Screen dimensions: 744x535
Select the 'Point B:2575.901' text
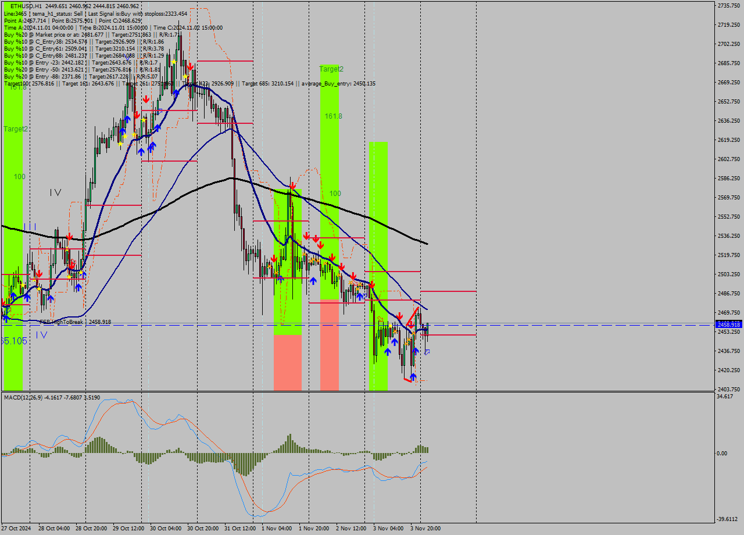73,20
